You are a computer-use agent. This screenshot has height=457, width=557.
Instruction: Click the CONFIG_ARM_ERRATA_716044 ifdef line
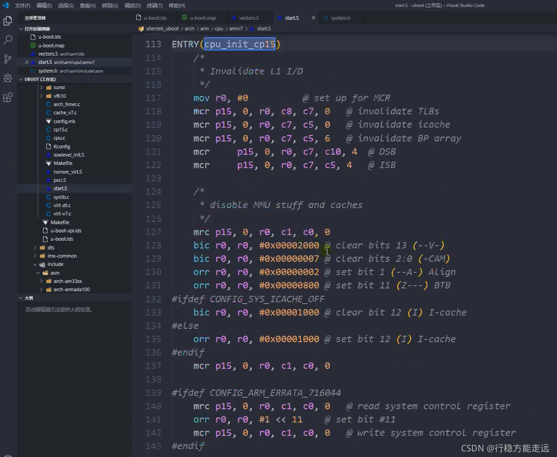[x=256, y=393]
